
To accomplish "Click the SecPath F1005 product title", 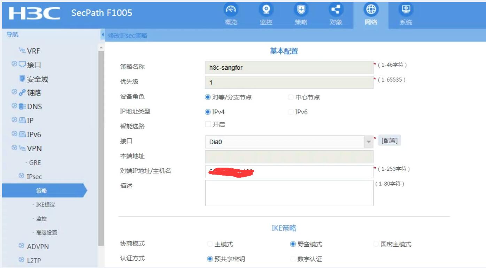I will coord(102,13).
